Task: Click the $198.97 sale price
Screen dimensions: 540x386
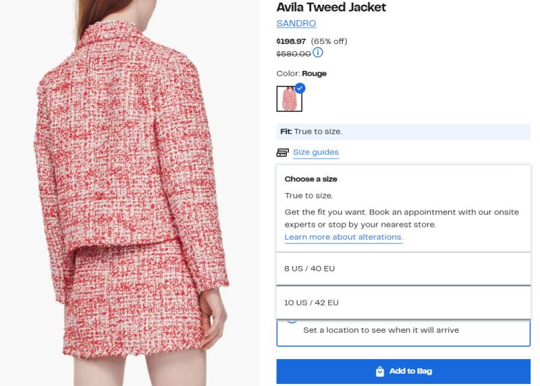Action: point(291,41)
